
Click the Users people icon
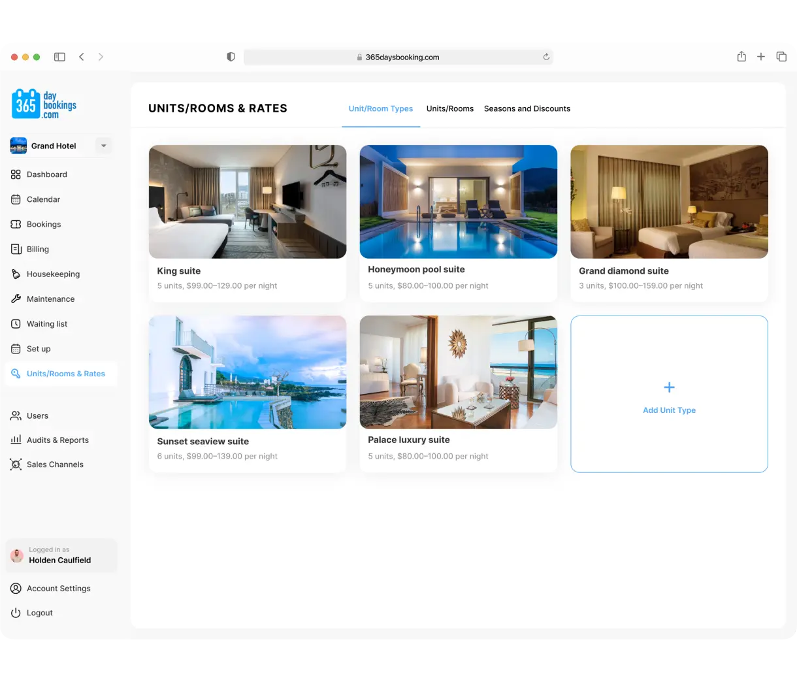(x=16, y=415)
